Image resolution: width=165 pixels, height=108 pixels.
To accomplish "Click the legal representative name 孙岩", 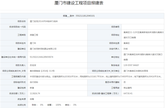I will click(x=126, y=49).
